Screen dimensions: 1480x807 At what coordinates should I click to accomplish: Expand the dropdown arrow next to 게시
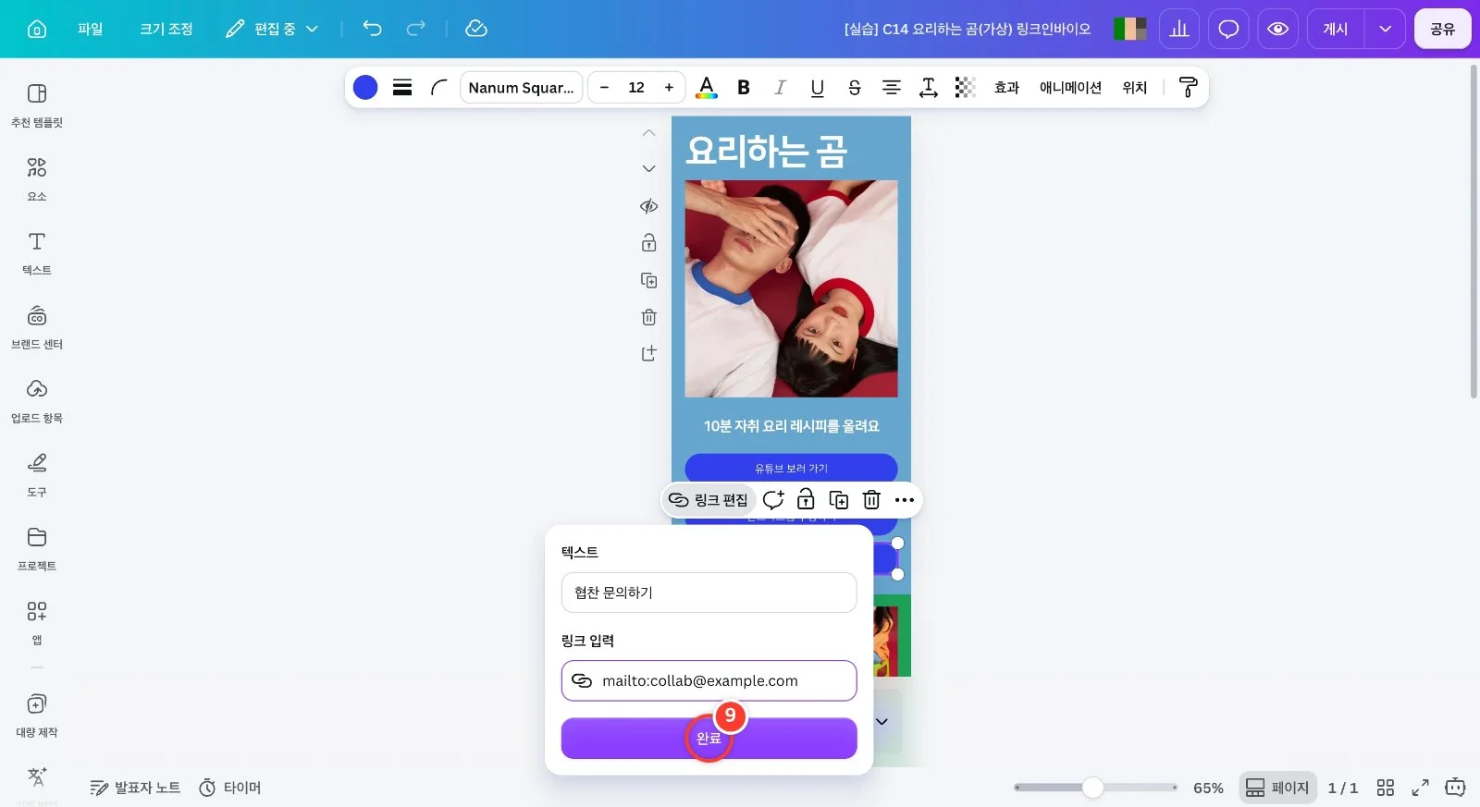[x=1385, y=29]
